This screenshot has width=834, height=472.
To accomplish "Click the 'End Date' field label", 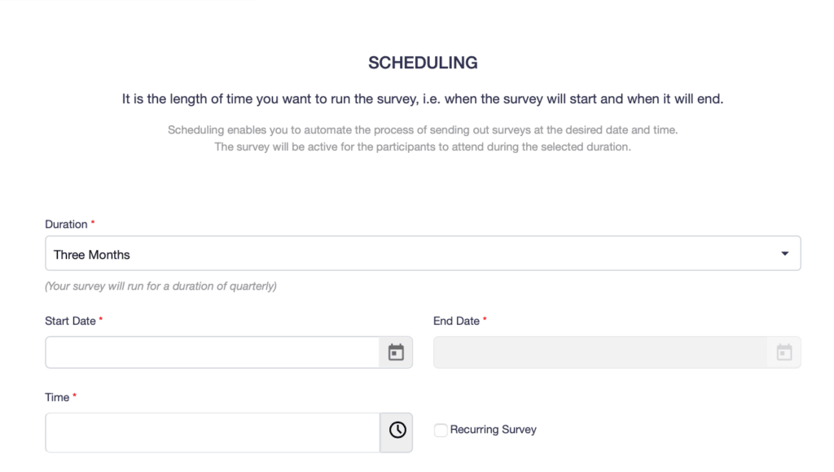I will coord(456,321).
